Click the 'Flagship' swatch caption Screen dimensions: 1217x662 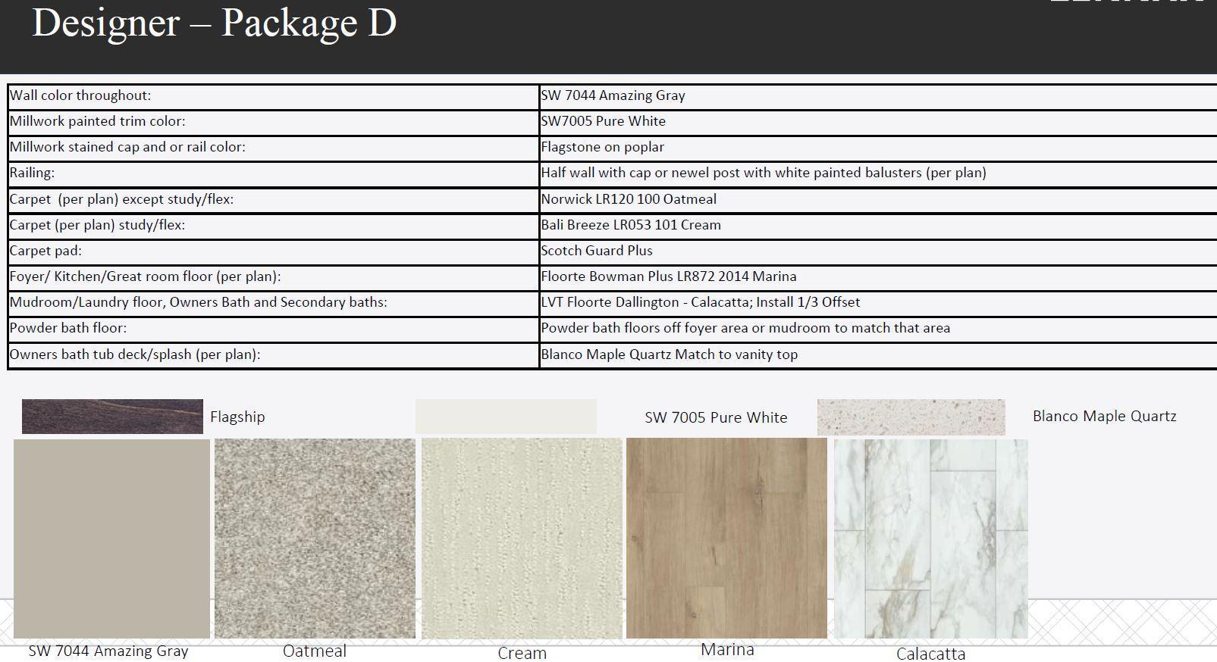pyautogui.click(x=237, y=417)
